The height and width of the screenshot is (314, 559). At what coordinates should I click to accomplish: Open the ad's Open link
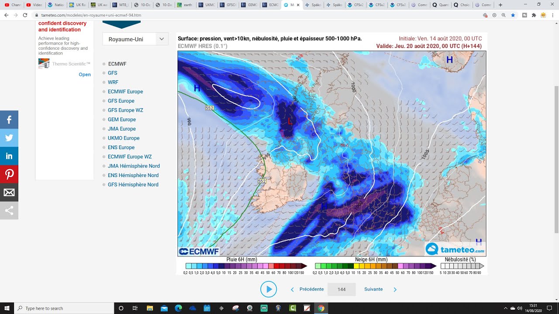click(85, 75)
